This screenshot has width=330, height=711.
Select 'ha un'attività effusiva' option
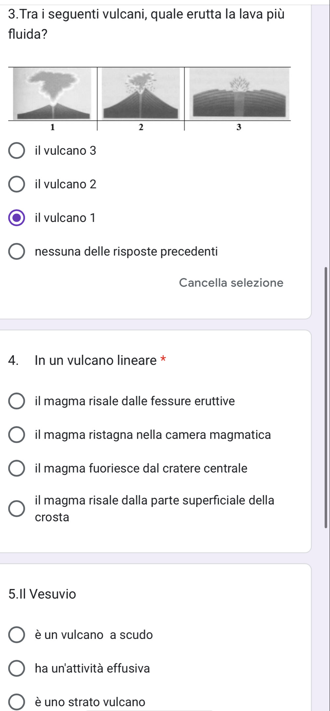[16, 669]
